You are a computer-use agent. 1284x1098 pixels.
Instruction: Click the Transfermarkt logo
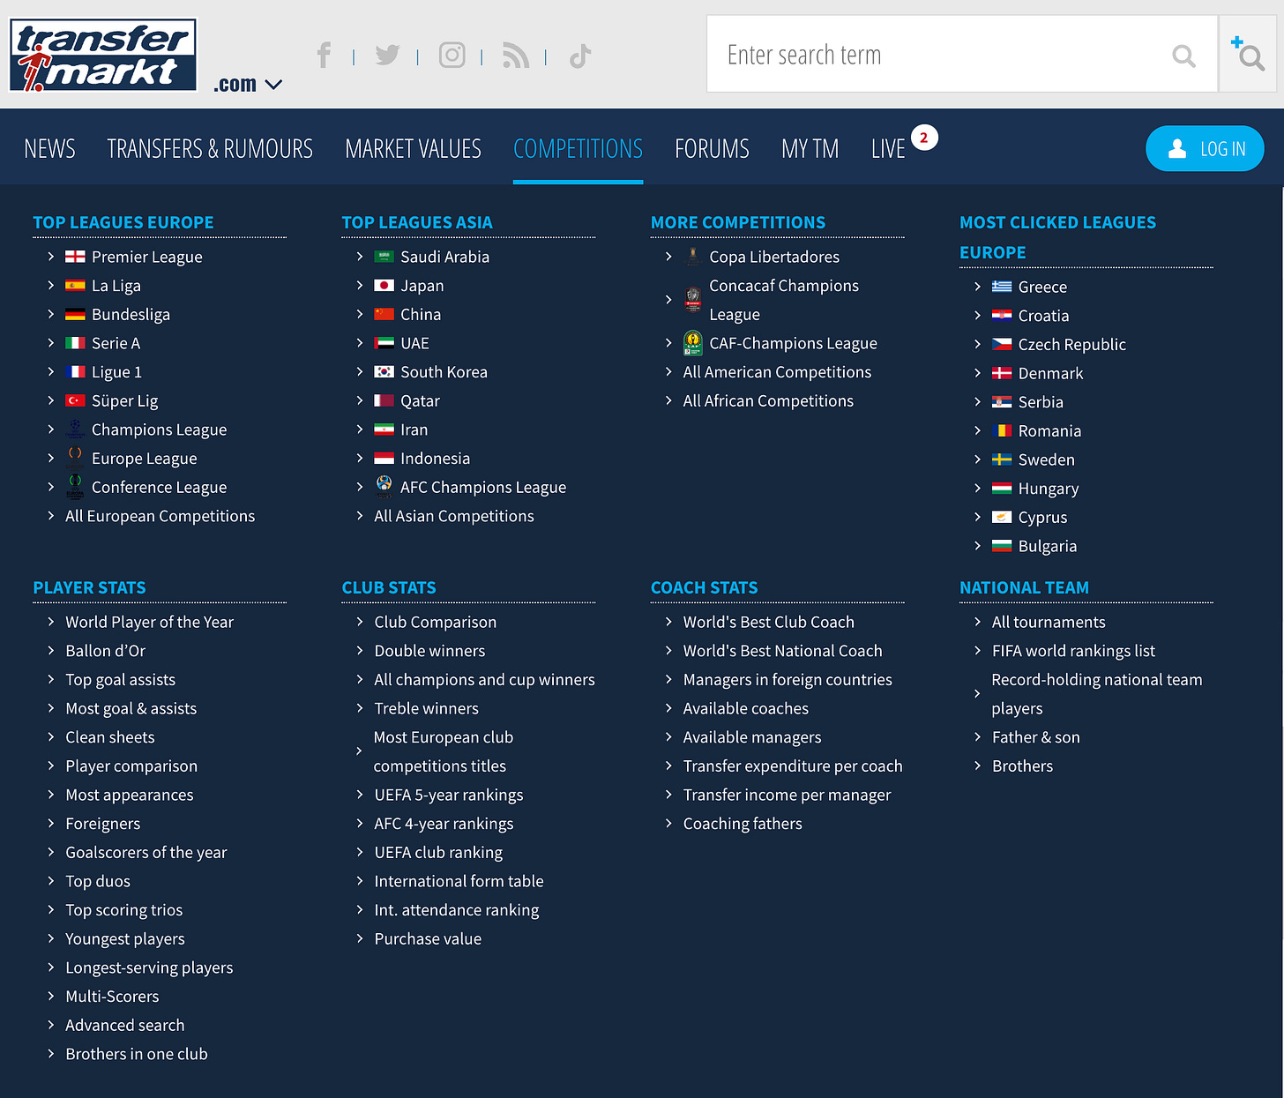coord(103,55)
